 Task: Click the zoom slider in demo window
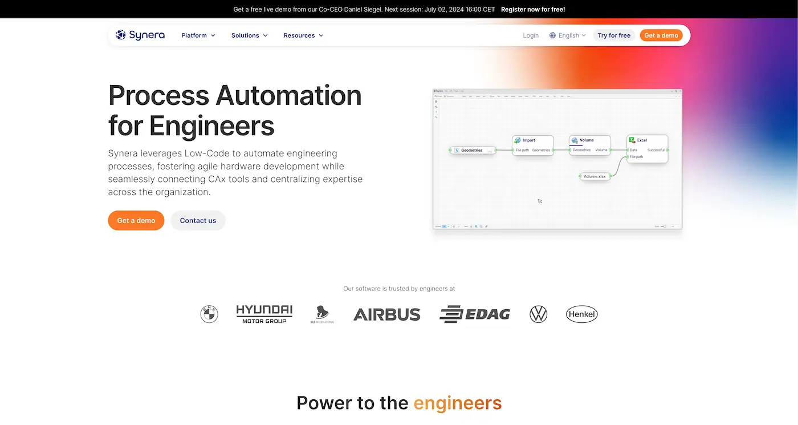pos(663,226)
